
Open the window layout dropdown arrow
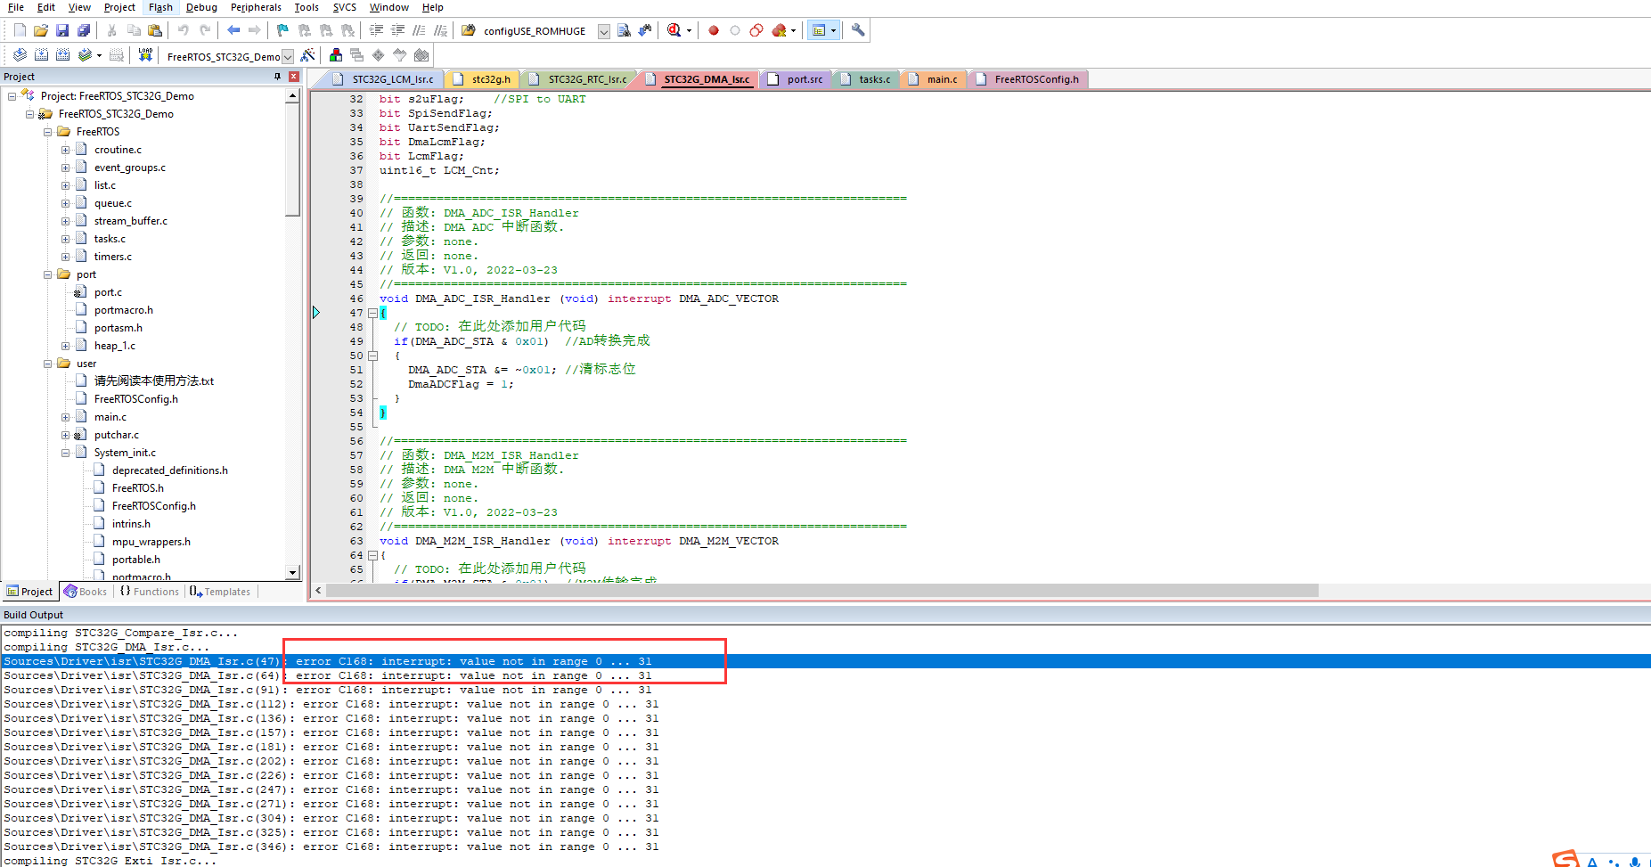coord(834,30)
